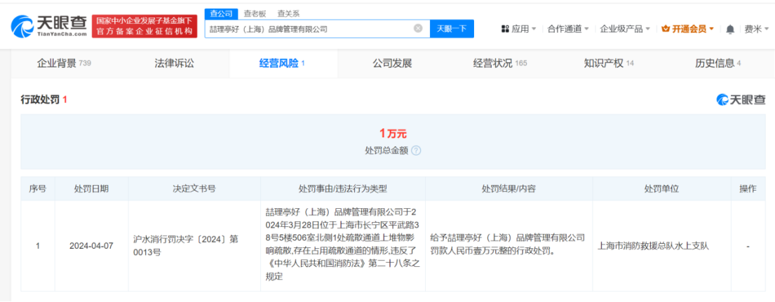
Task: Click the date cell 2024-04-07
Action: pyautogui.click(x=91, y=245)
